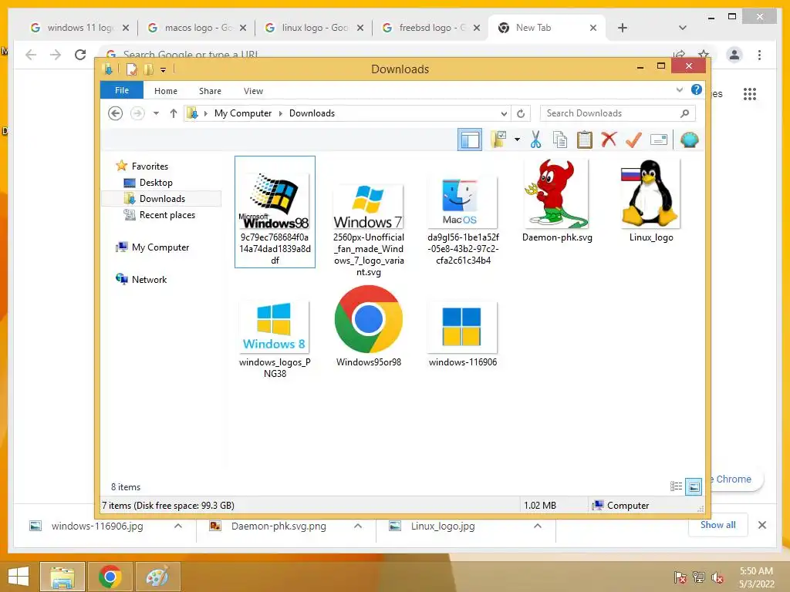
Task: Click Show all downloads button
Action: 718,525
